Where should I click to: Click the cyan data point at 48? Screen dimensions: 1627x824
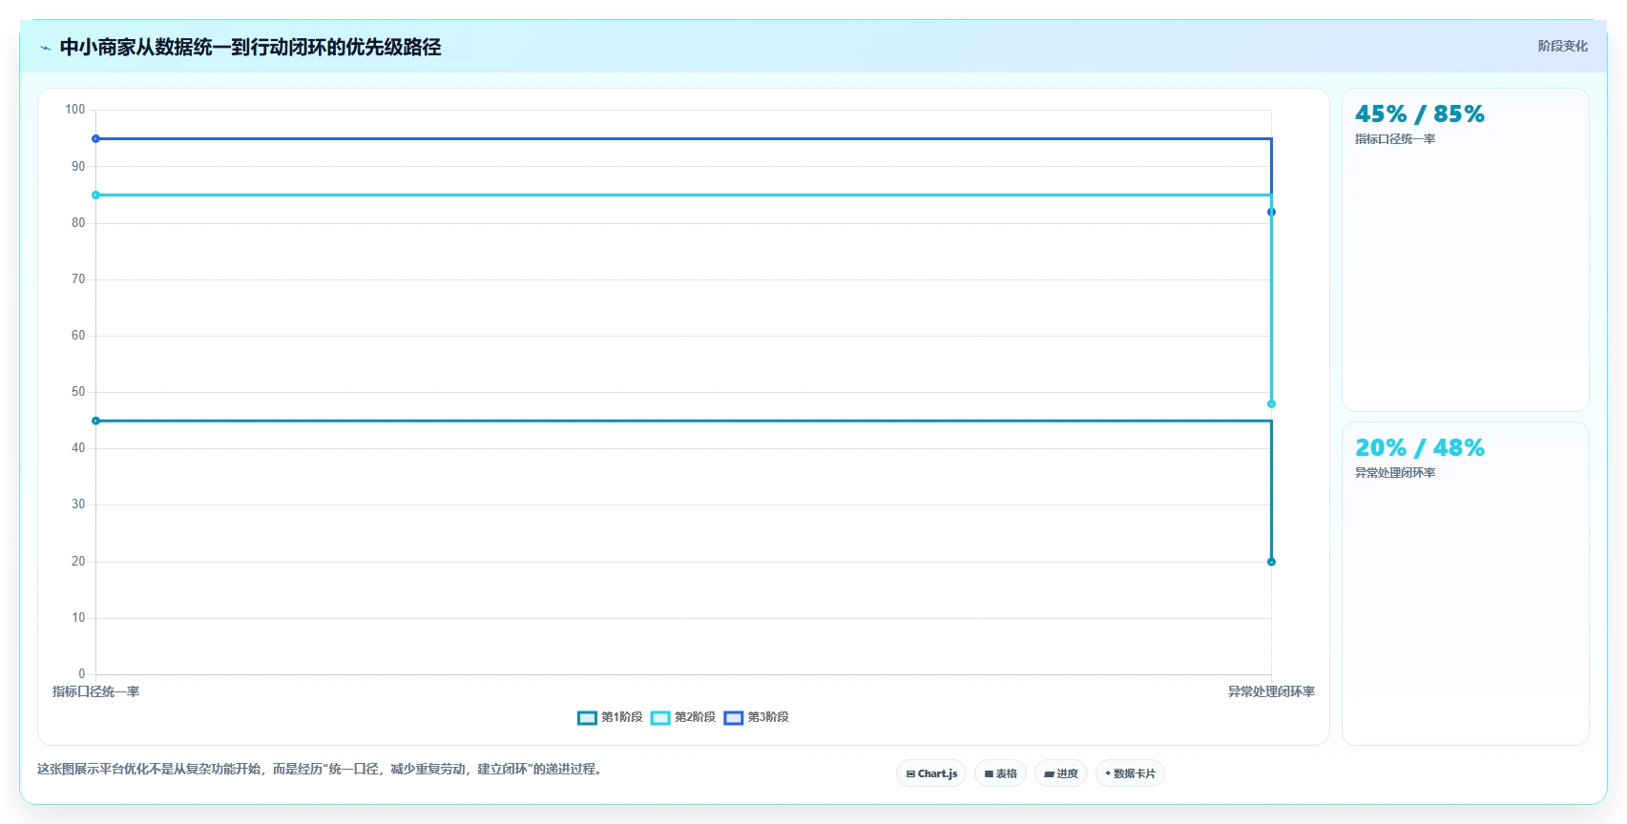click(1271, 404)
